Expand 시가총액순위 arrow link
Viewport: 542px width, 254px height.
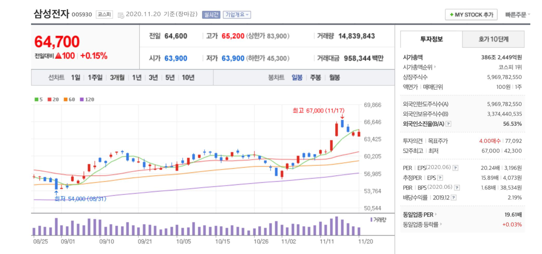coord(435,67)
